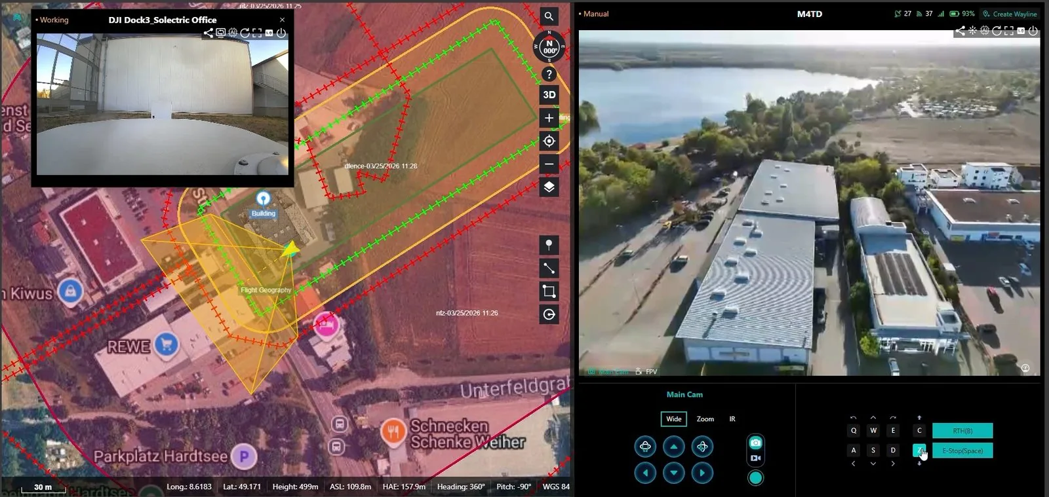1049x497 pixels.
Task: Stop the Dock3 livestream power icon
Action: click(x=281, y=33)
